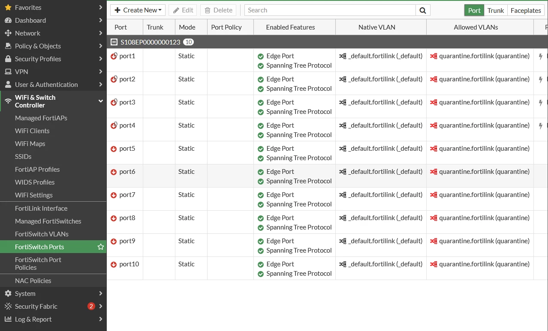
Task: Click port2 _default.fortilink native VLAN text
Action: pyautogui.click(x=385, y=79)
